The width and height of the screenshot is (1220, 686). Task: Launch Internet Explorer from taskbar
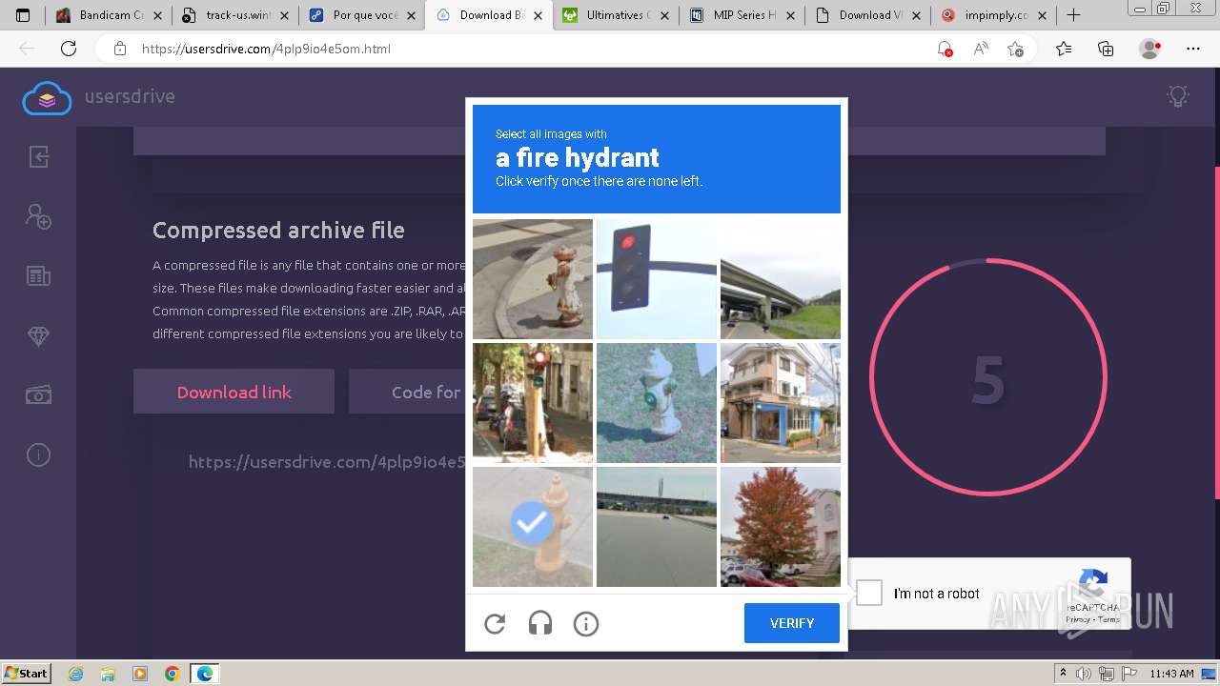pos(76,674)
